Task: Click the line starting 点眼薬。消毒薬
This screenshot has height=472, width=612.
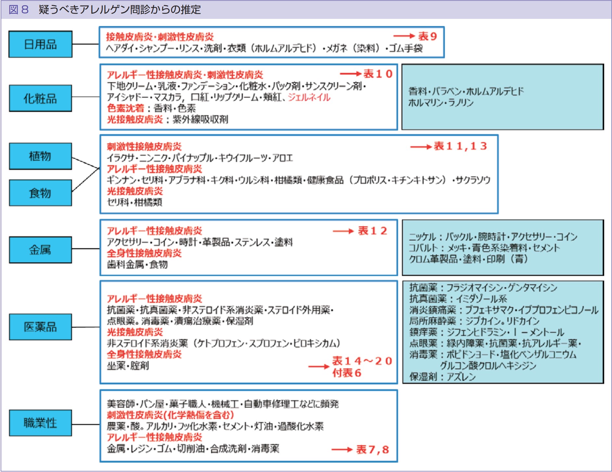Action: (180, 321)
